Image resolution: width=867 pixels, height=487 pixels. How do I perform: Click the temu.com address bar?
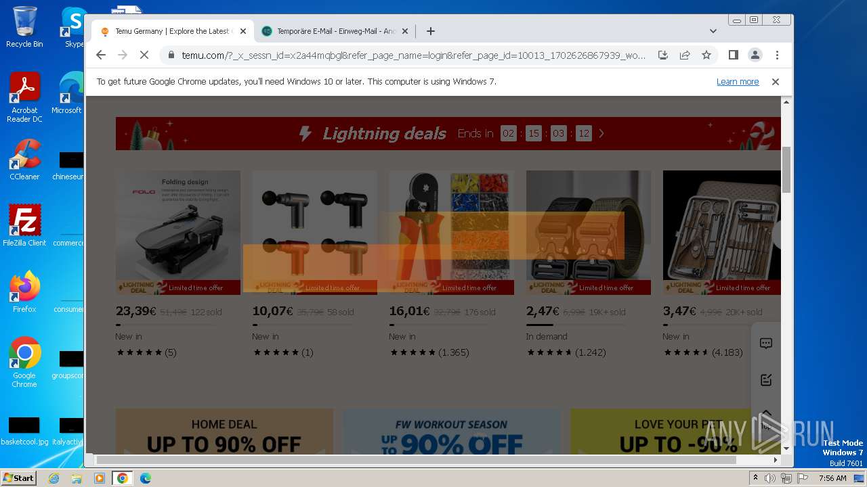[x=413, y=55]
